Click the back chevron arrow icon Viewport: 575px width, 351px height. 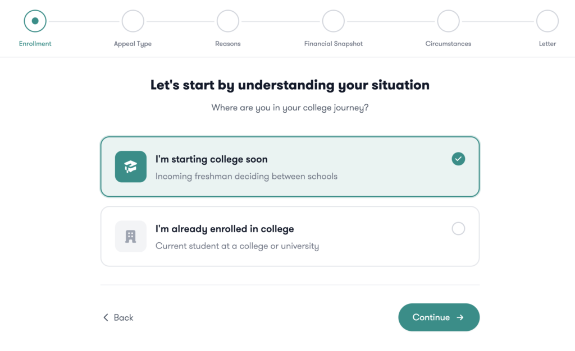point(106,317)
